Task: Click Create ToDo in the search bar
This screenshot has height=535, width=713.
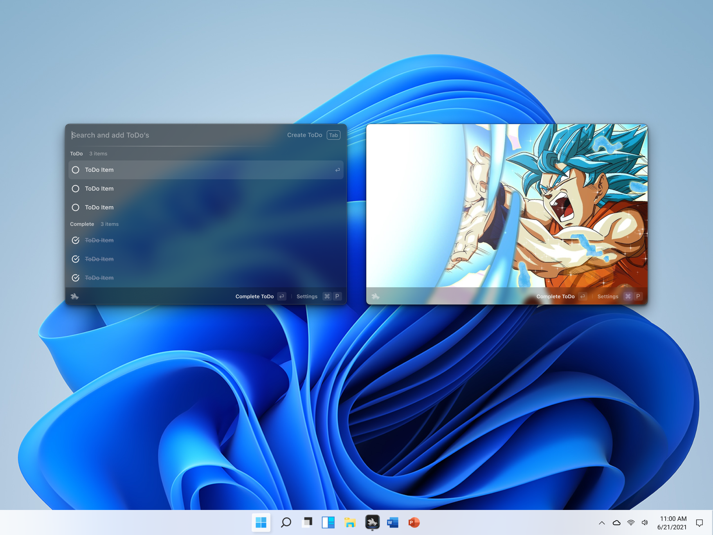Action: tap(304, 135)
